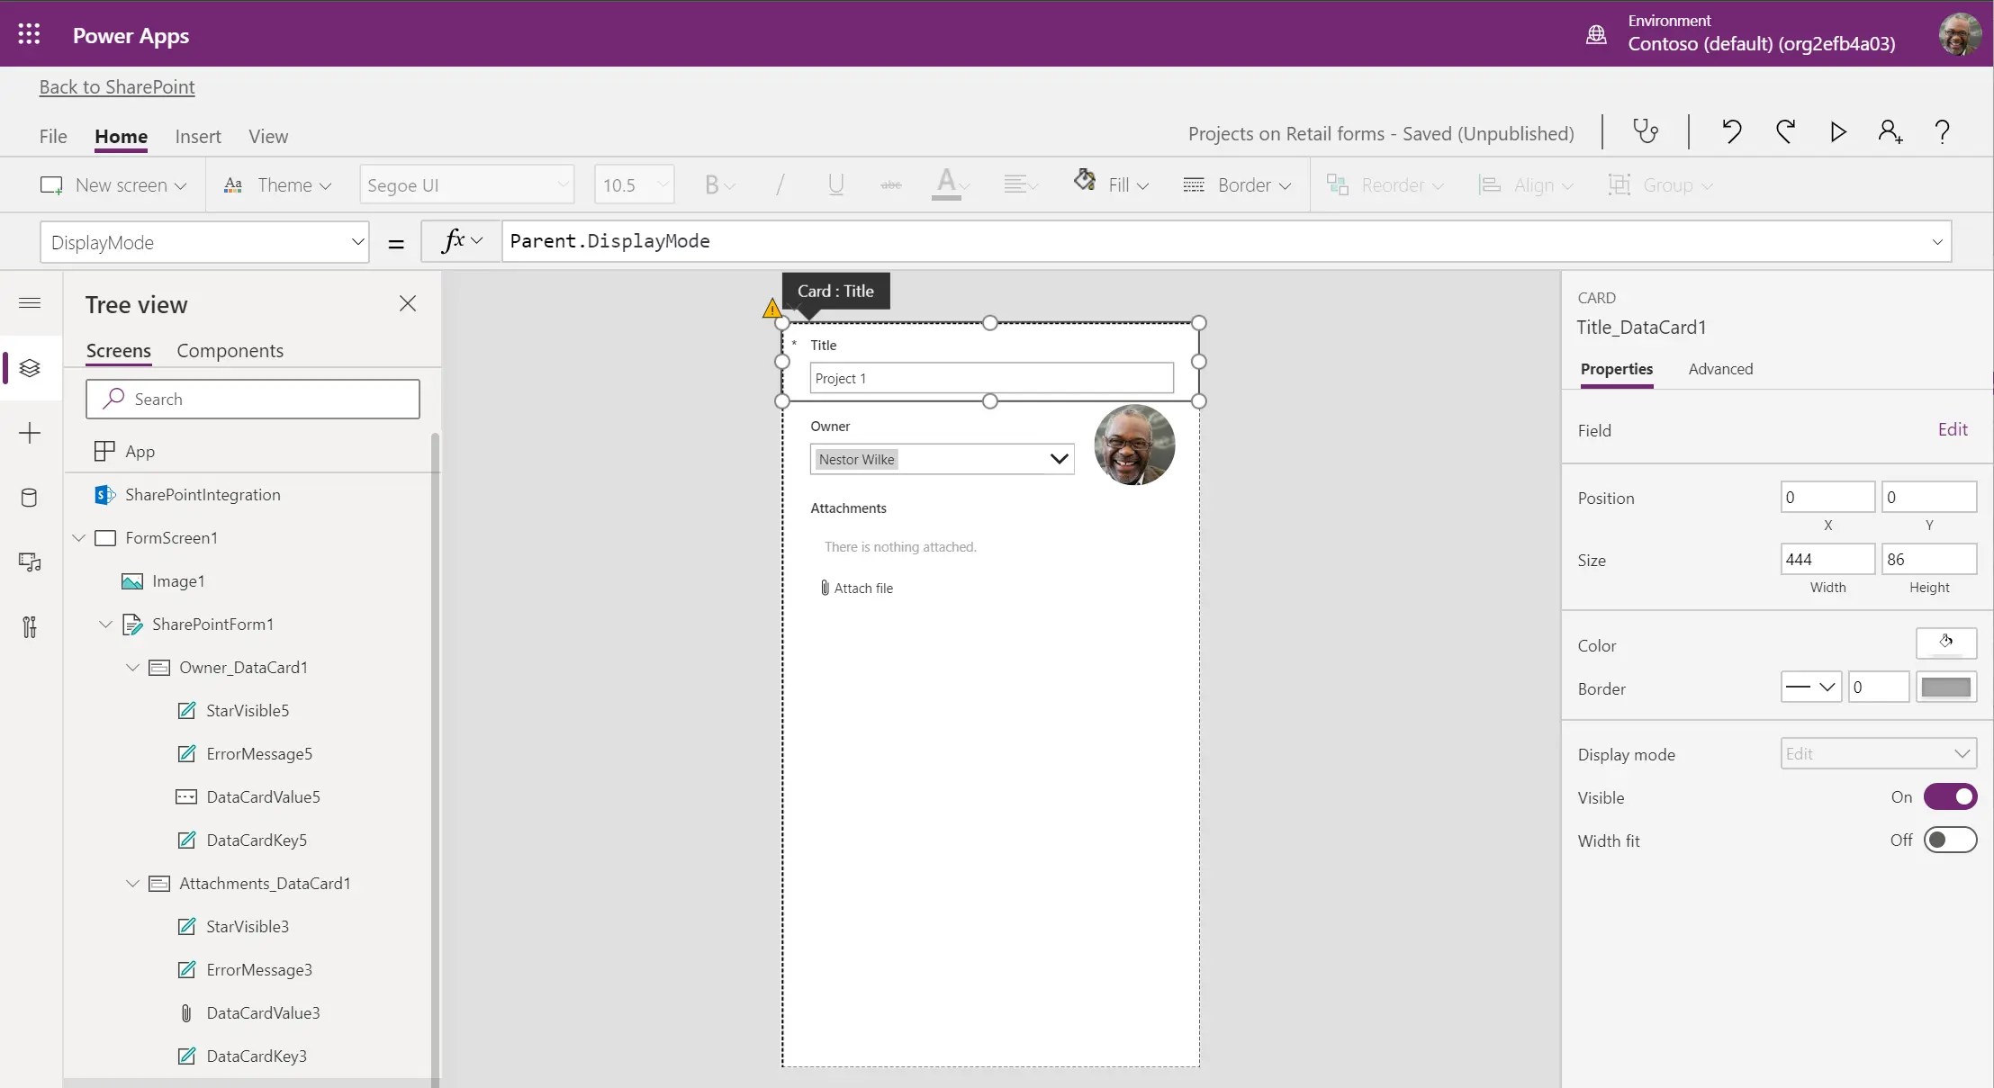Viewport: 1994px width, 1088px height.
Task: Click Edit next to Field
Action: click(x=1953, y=430)
